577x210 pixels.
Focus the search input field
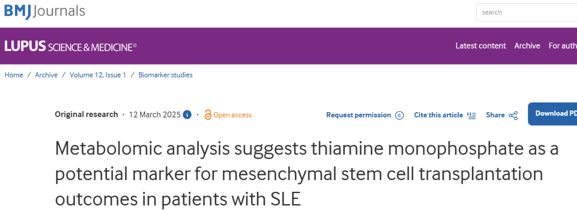click(x=527, y=12)
